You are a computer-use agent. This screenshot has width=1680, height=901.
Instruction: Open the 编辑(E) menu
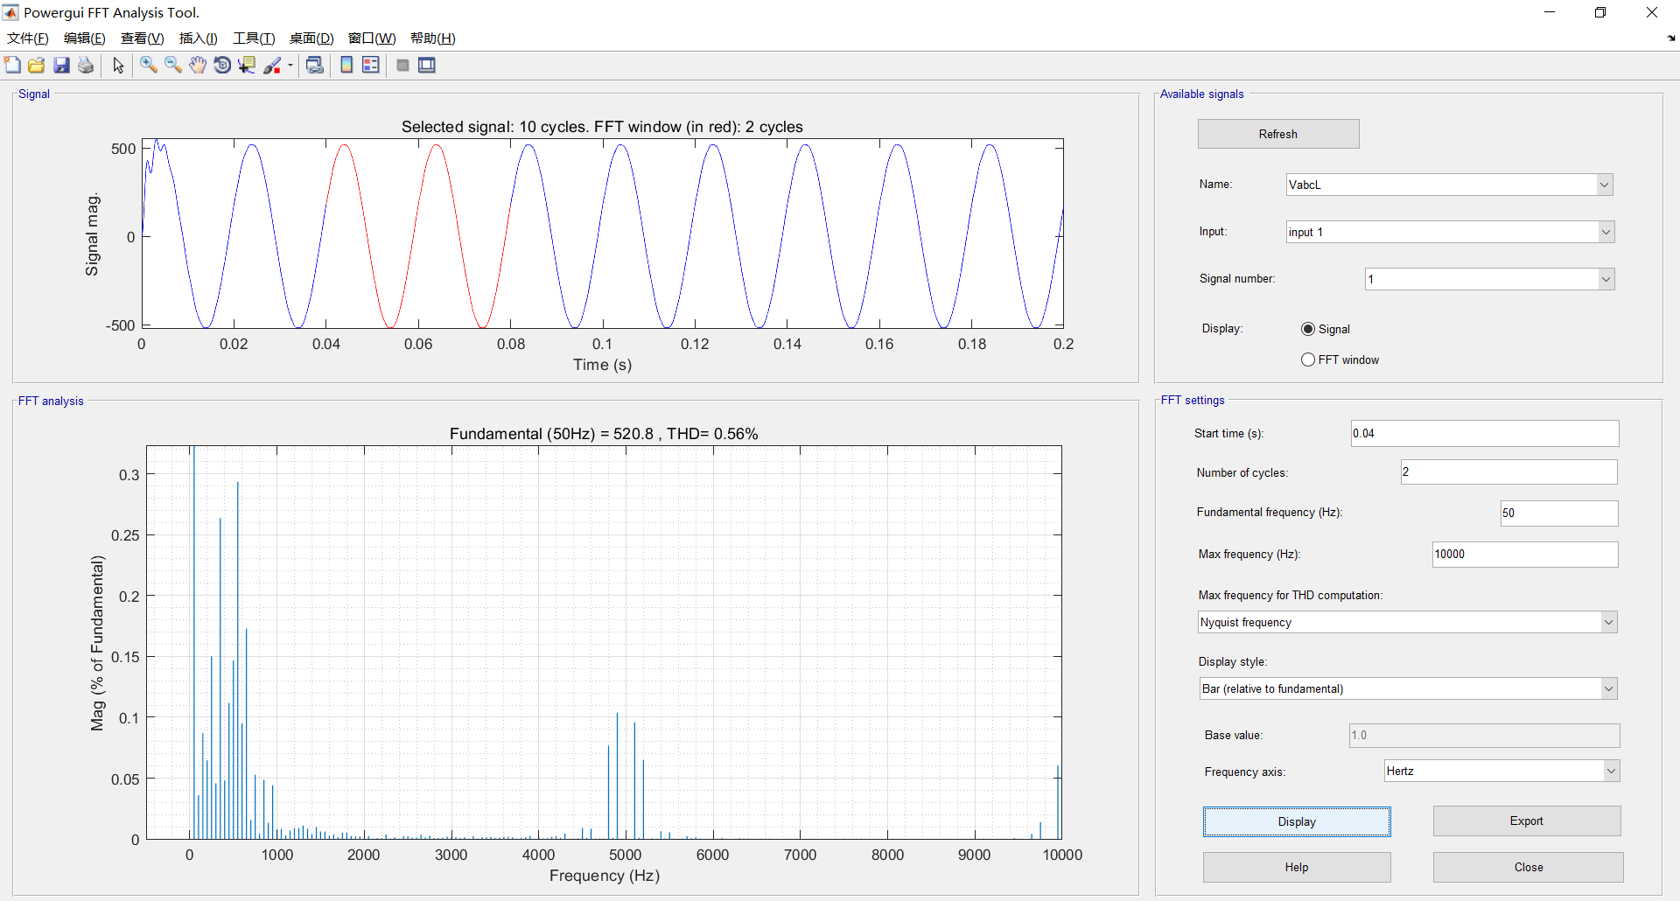point(85,38)
